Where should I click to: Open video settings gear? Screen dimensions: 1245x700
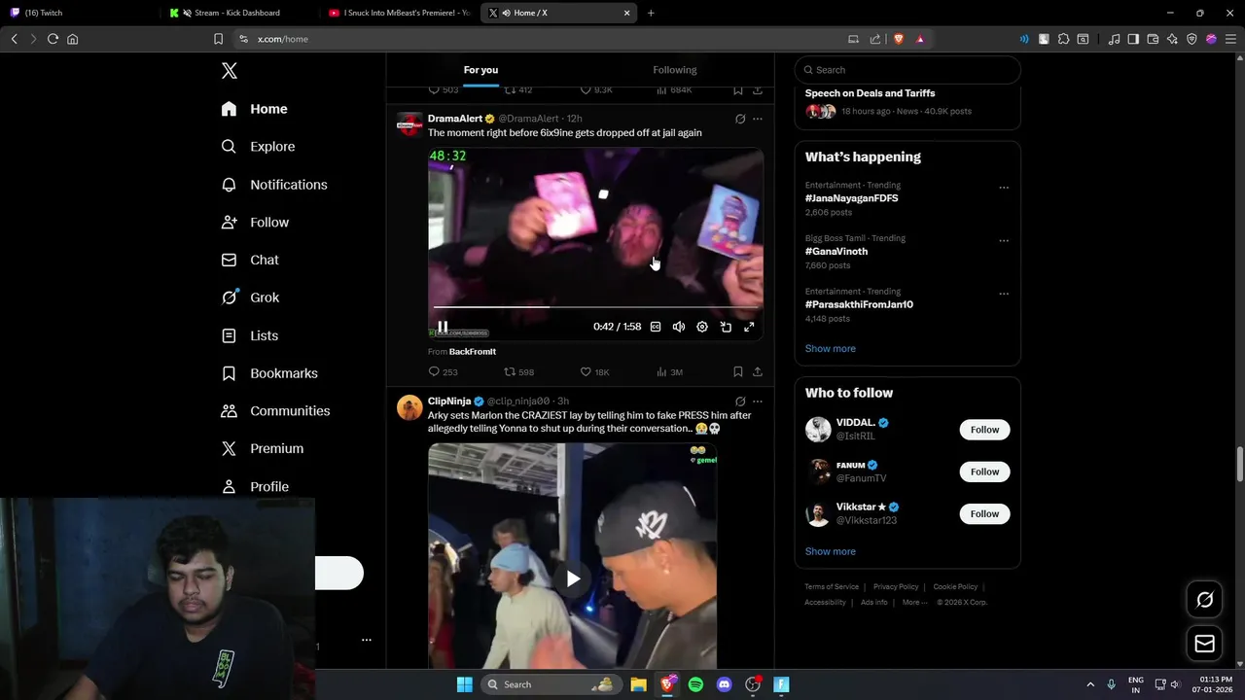tap(702, 327)
